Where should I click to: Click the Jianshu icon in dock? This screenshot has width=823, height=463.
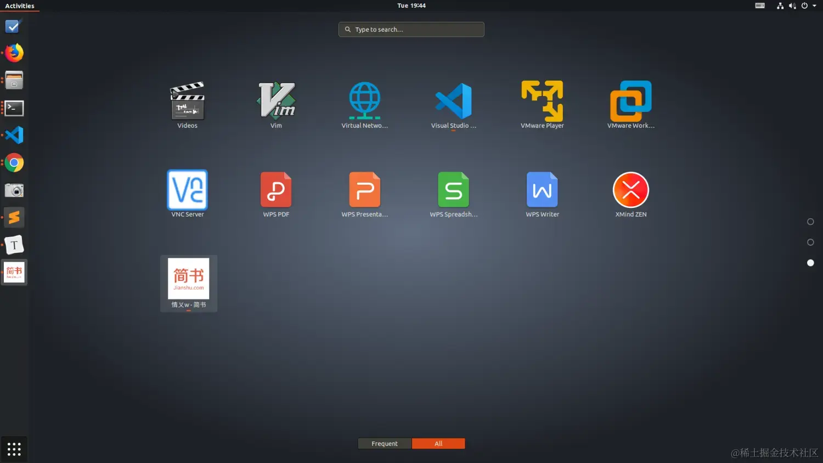[14, 272]
